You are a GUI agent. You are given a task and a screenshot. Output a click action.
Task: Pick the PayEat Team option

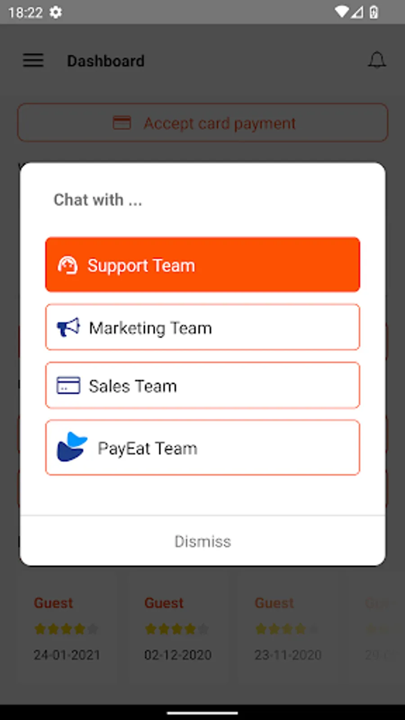coord(202,448)
